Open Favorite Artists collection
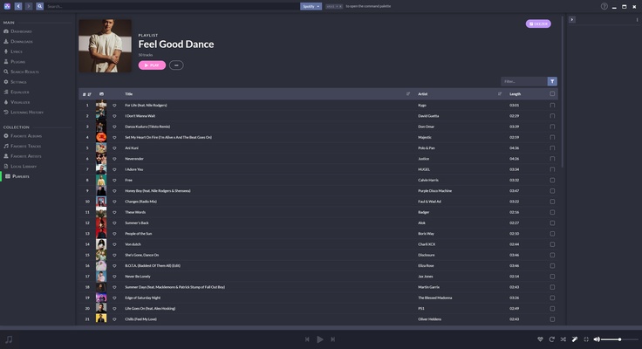The width and height of the screenshot is (642, 349). [23, 156]
